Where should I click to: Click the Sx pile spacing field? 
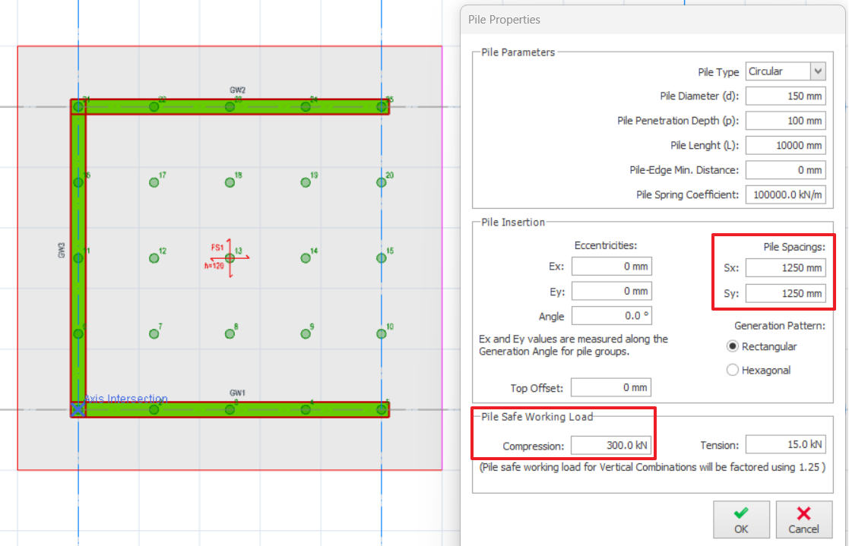(x=785, y=268)
